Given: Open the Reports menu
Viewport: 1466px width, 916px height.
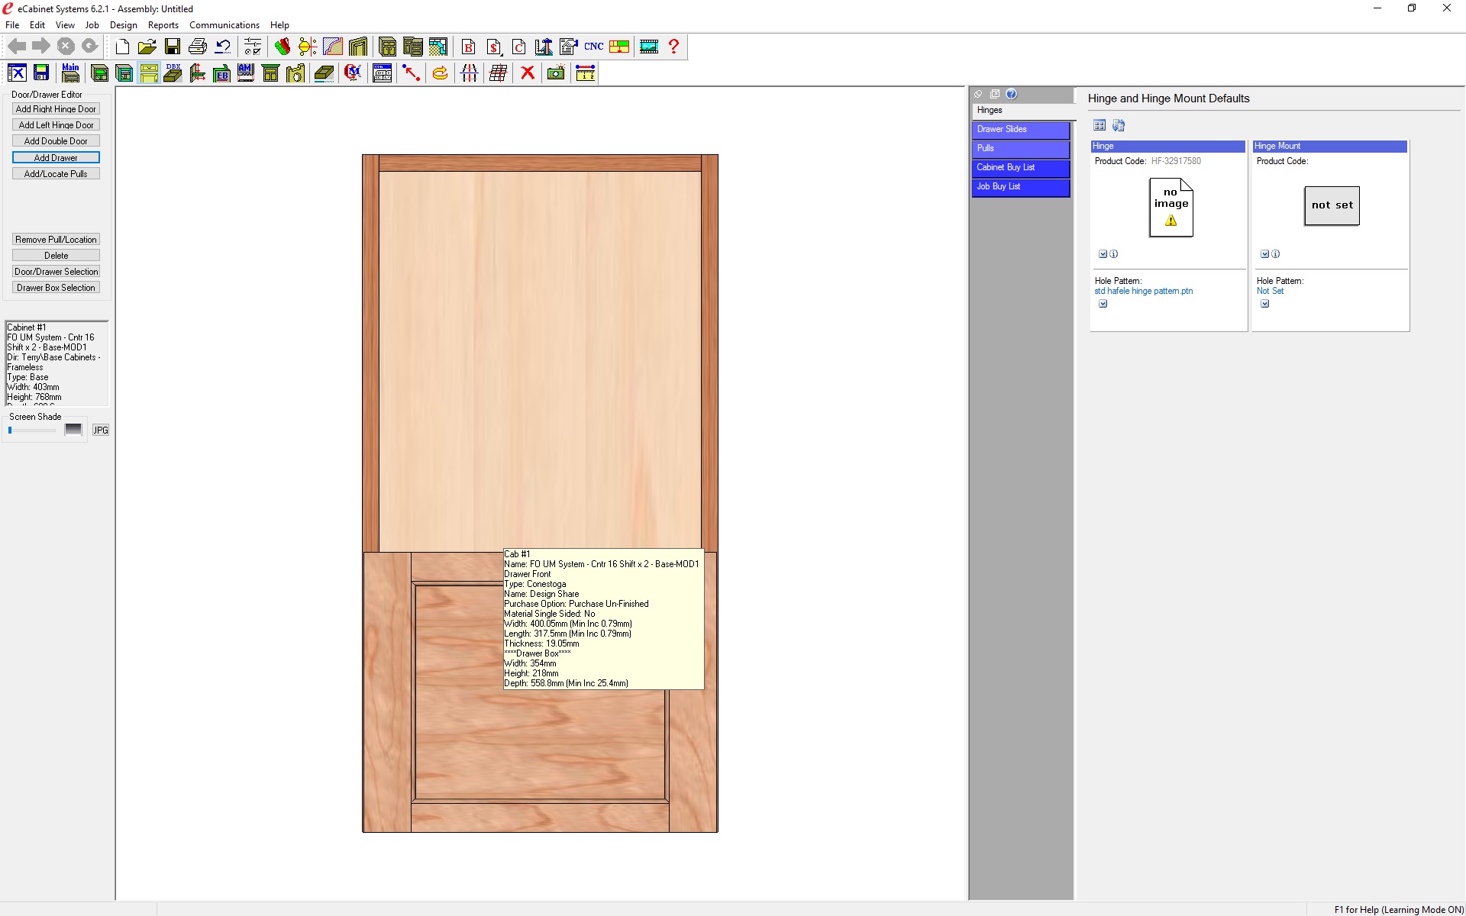Looking at the screenshot, I should point(163,25).
